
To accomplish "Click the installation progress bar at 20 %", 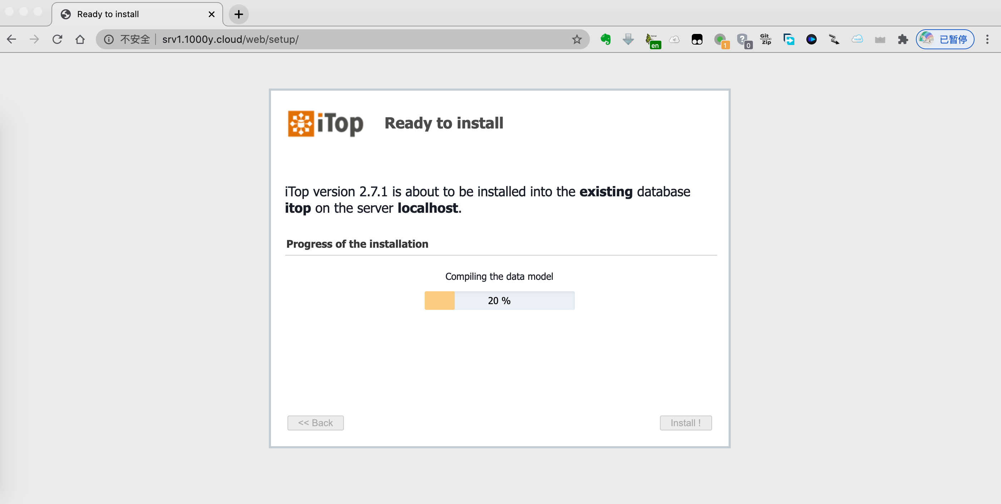I will click(499, 301).
